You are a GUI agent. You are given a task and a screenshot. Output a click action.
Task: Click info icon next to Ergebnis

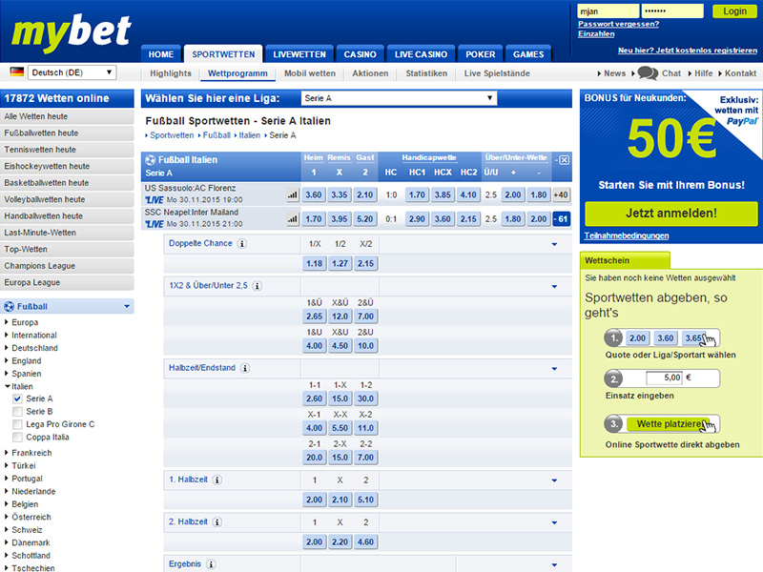pos(211,564)
